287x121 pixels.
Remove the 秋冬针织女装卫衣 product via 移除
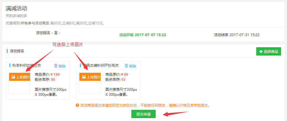tap(60, 66)
